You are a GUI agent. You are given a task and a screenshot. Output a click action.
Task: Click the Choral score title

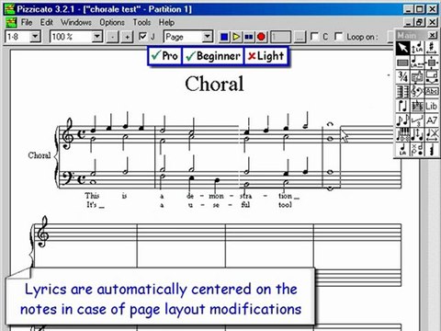214,84
